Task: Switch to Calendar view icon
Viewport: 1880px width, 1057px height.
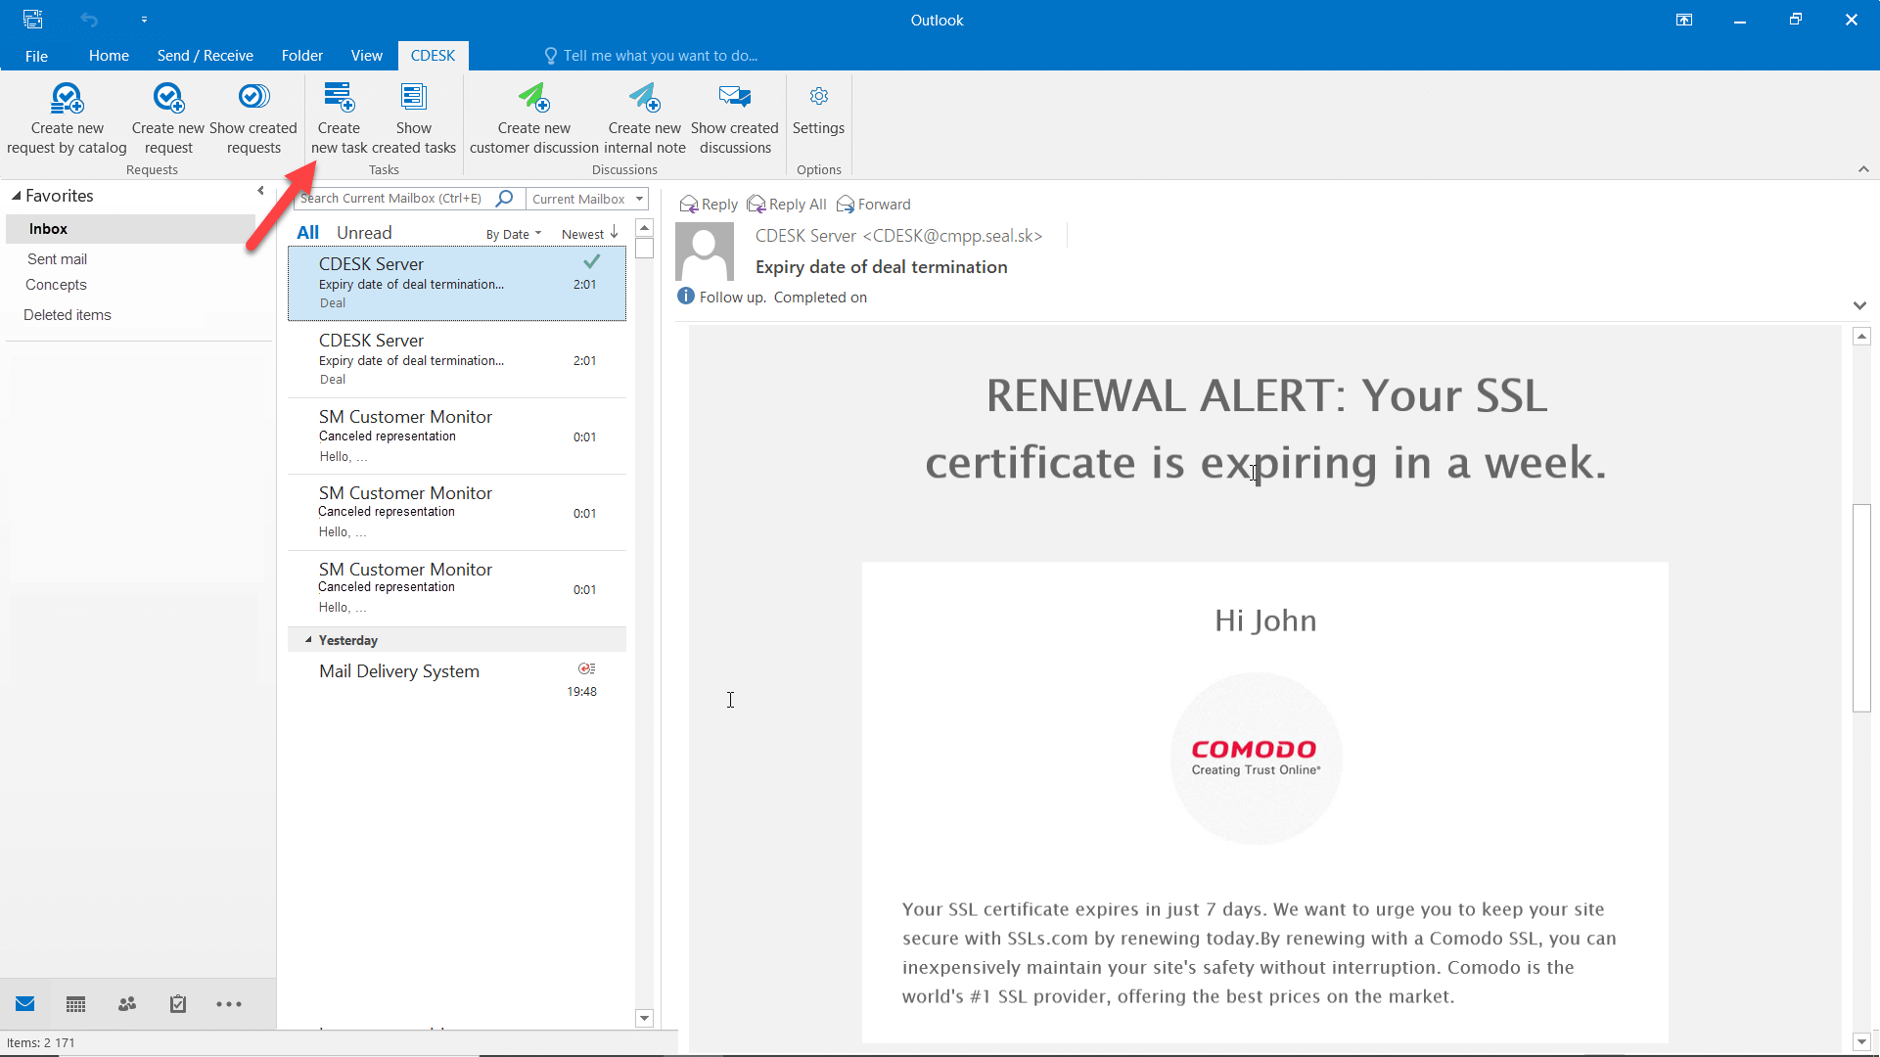Action: [x=75, y=1004]
